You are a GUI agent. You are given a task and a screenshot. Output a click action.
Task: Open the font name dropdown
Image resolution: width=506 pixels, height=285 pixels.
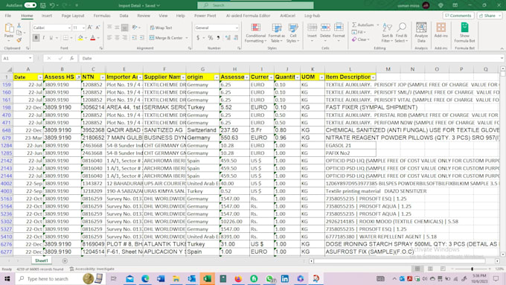coord(69,28)
